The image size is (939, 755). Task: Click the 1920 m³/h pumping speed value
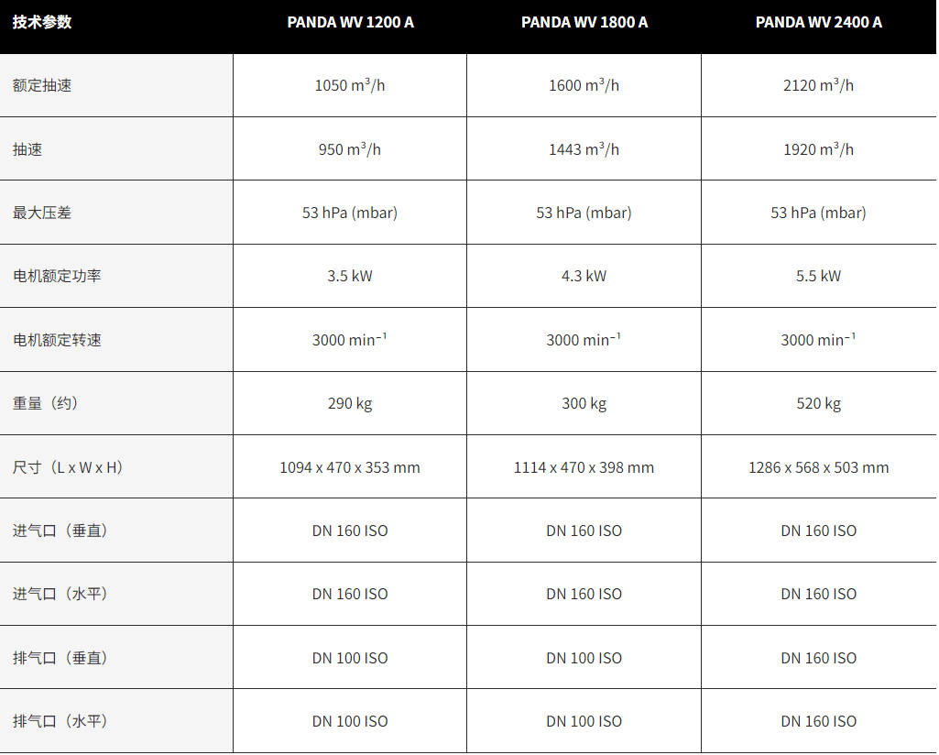click(x=819, y=149)
